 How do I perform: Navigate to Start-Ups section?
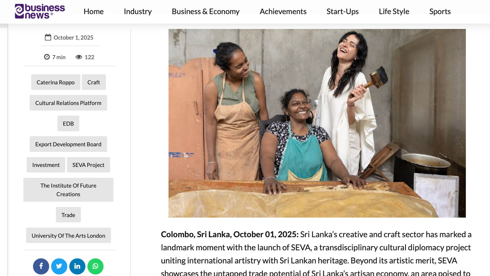[x=342, y=11]
